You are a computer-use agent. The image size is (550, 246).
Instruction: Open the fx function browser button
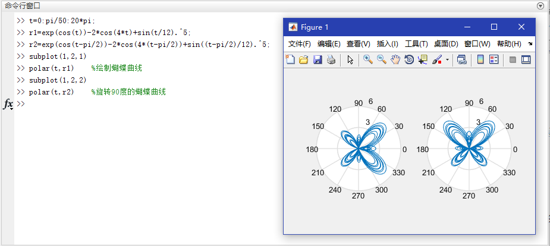pyautogui.click(x=8, y=104)
